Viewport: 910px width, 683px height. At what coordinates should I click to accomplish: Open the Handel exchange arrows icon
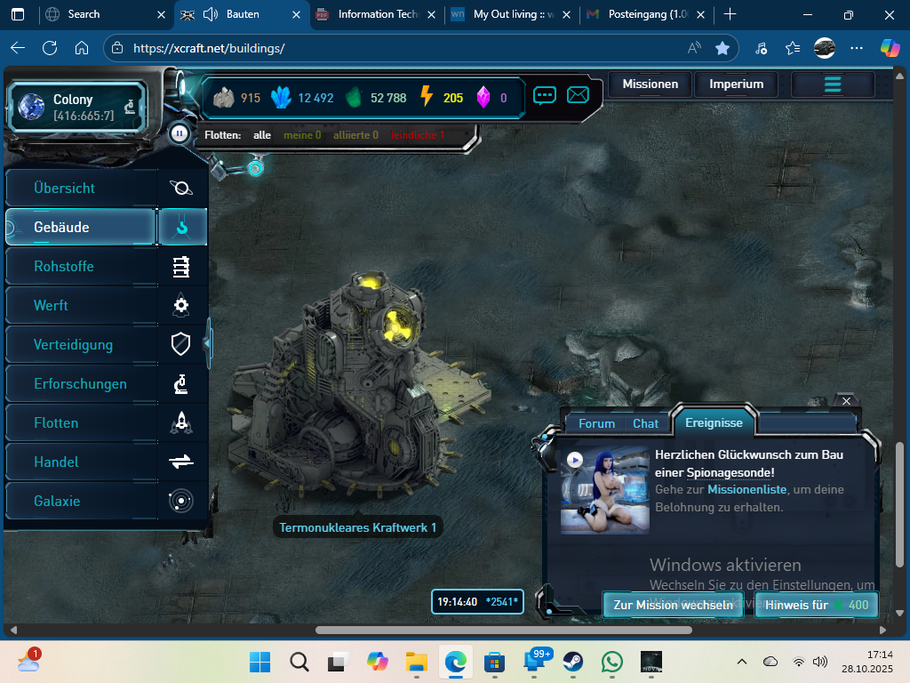tap(181, 462)
